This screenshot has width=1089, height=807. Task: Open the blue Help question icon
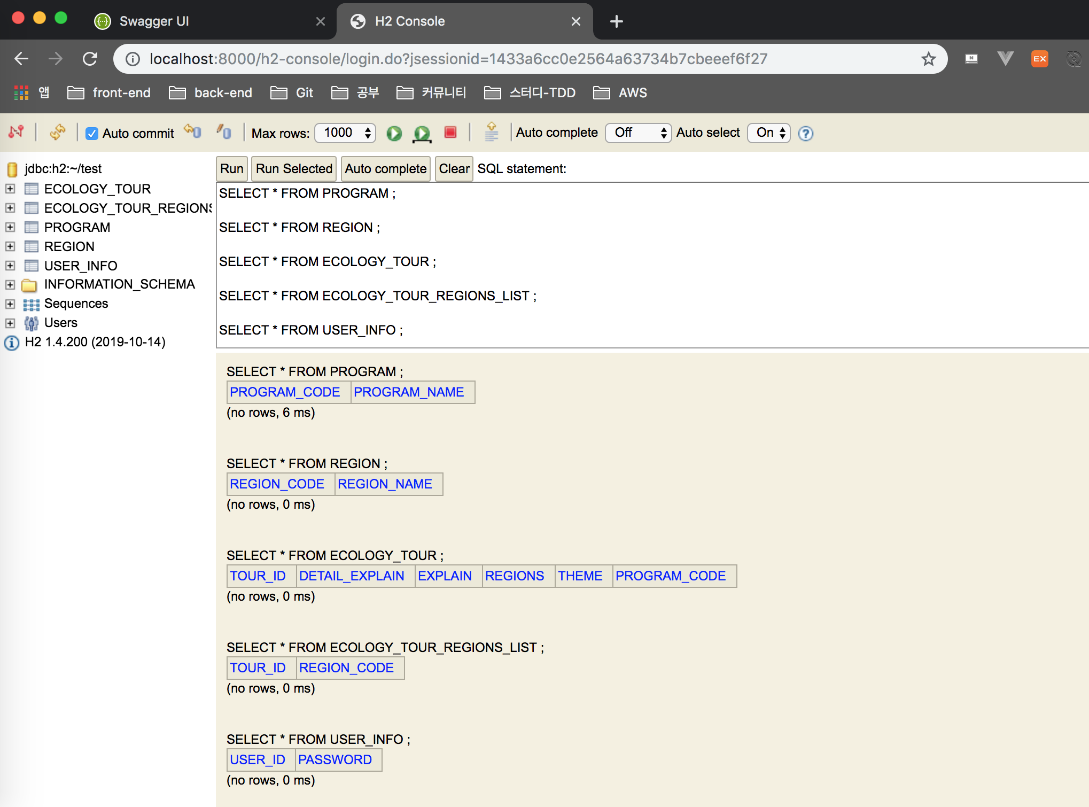pos(805,133)
